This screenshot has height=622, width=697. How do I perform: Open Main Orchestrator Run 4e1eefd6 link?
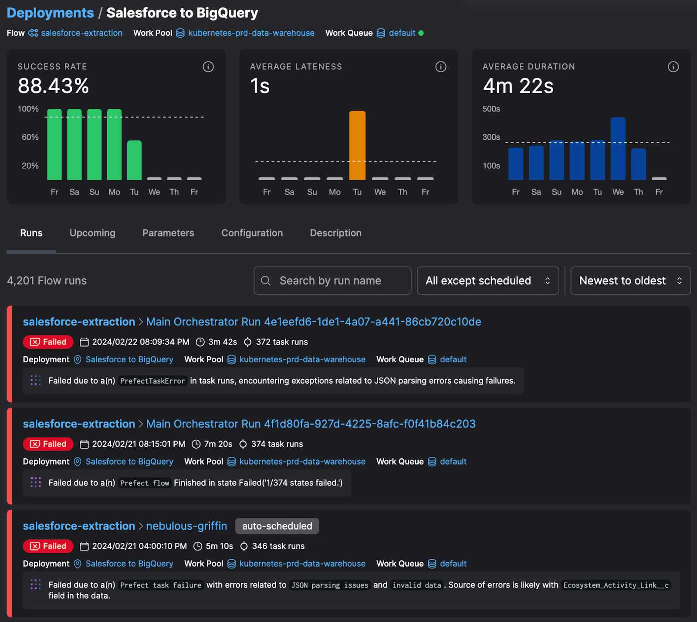(x=313, y=322)
